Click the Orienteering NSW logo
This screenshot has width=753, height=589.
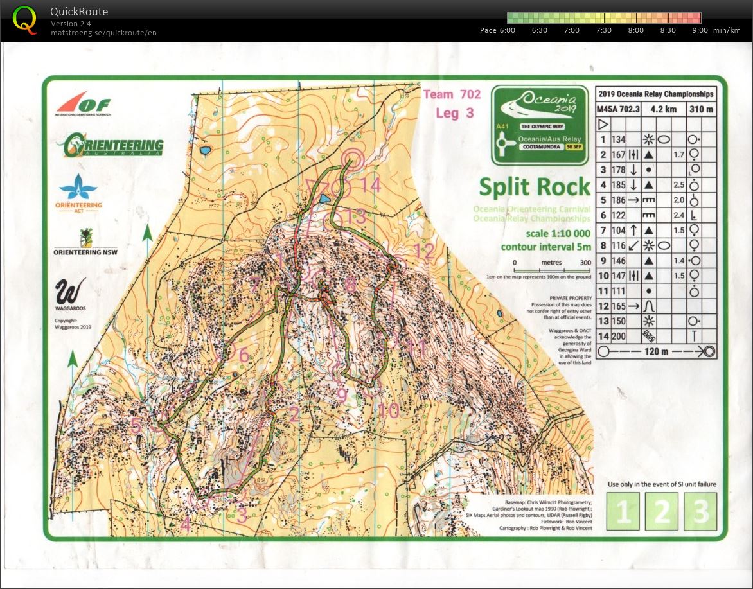coord(87,242)
